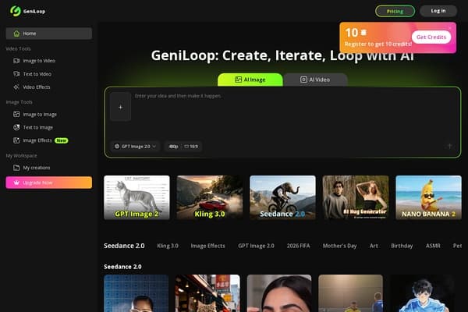This screenshot has width=468, height=312.
Task: Click the Pricing button
Action: click(395, 12)
